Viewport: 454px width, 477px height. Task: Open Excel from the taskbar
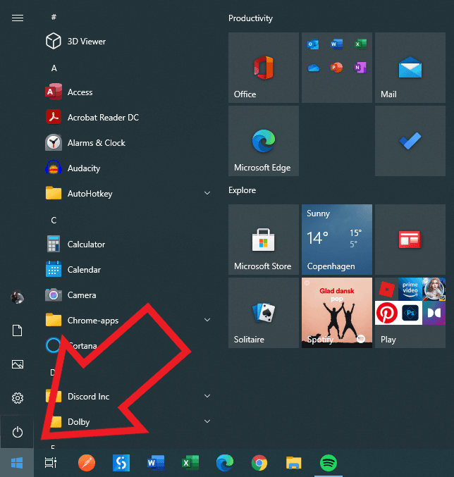tap(190, 463)
